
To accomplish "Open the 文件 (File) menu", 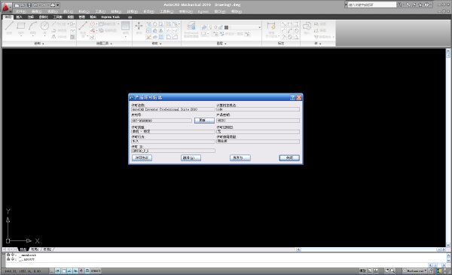I will coord(20,11).
